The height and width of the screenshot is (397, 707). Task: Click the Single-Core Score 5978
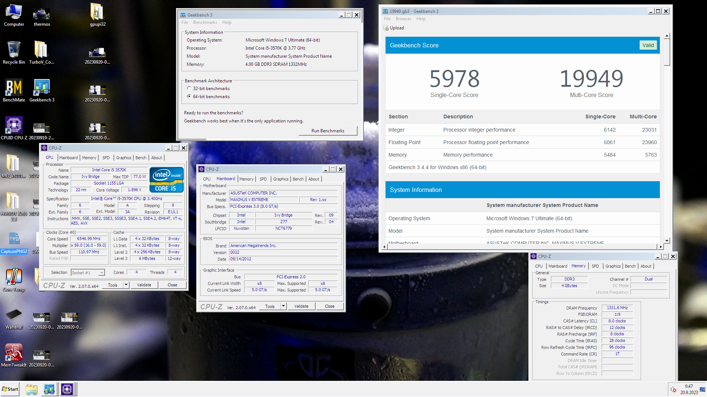[x=454, y=78]
